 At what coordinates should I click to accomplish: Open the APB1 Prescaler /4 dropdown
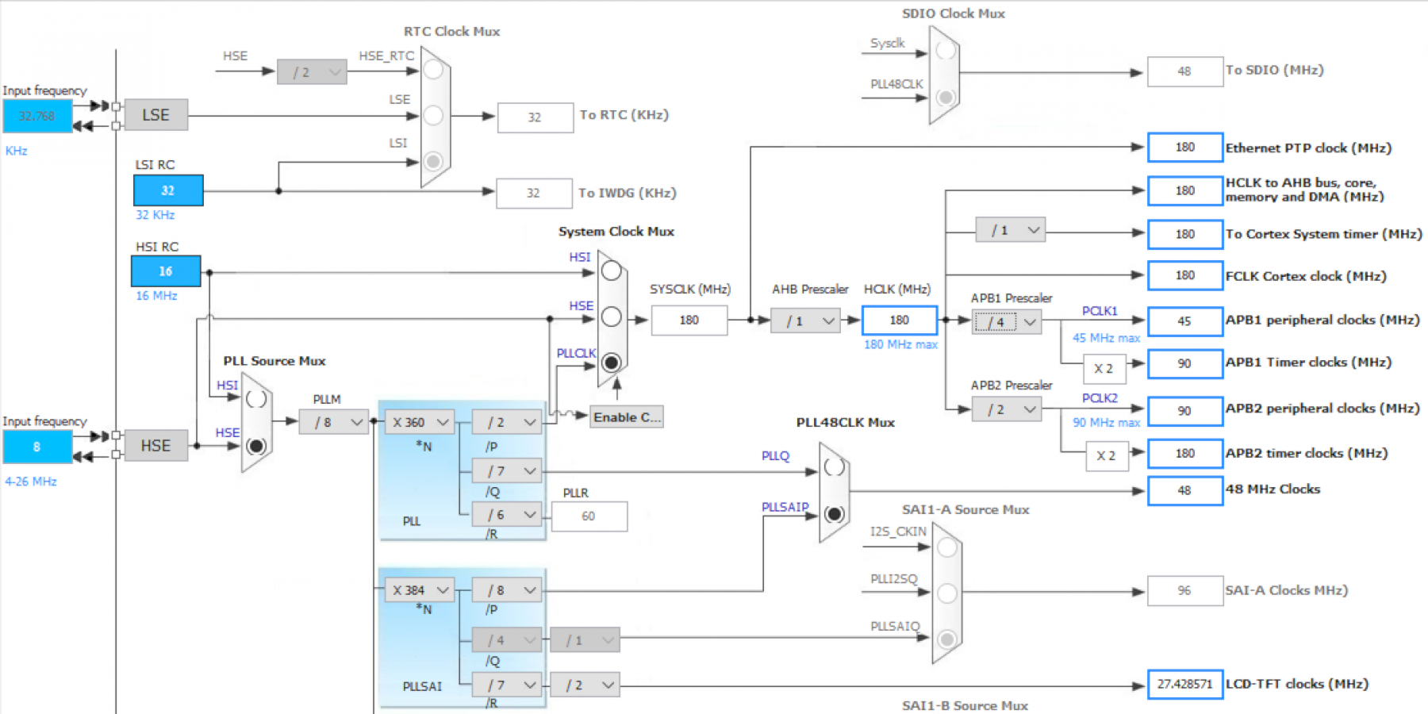pos(1007,321)
